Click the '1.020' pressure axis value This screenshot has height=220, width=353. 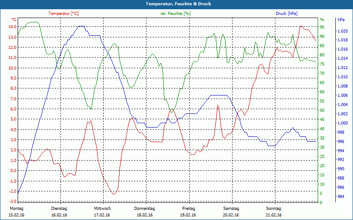tap(343, 31)
